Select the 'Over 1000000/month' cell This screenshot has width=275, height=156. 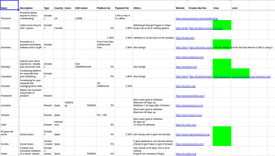point(85,64)
